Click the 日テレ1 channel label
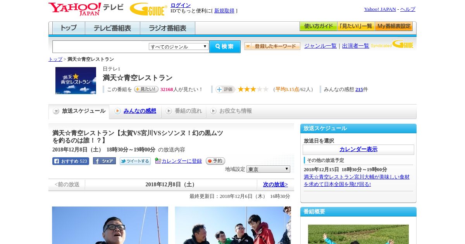The height and width of the screenshot is (244, 465). tap(112, 69)
